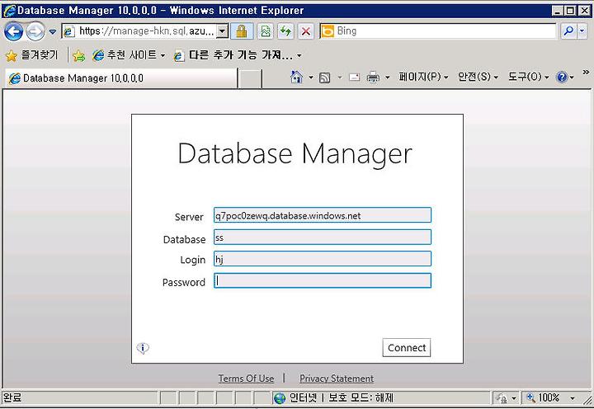594x409 pixels.
Task: Click the Connect button
Action: [407, 348]
